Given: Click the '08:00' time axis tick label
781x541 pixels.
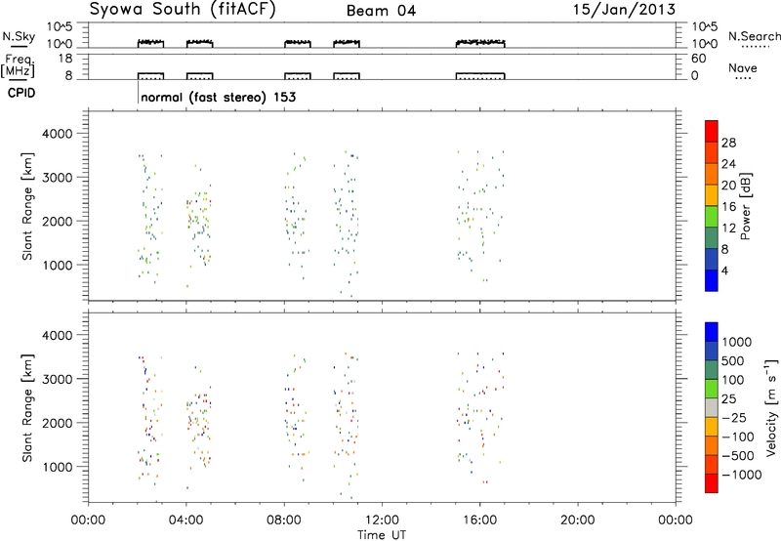Looking at the screenshot, I should (284, 520).
